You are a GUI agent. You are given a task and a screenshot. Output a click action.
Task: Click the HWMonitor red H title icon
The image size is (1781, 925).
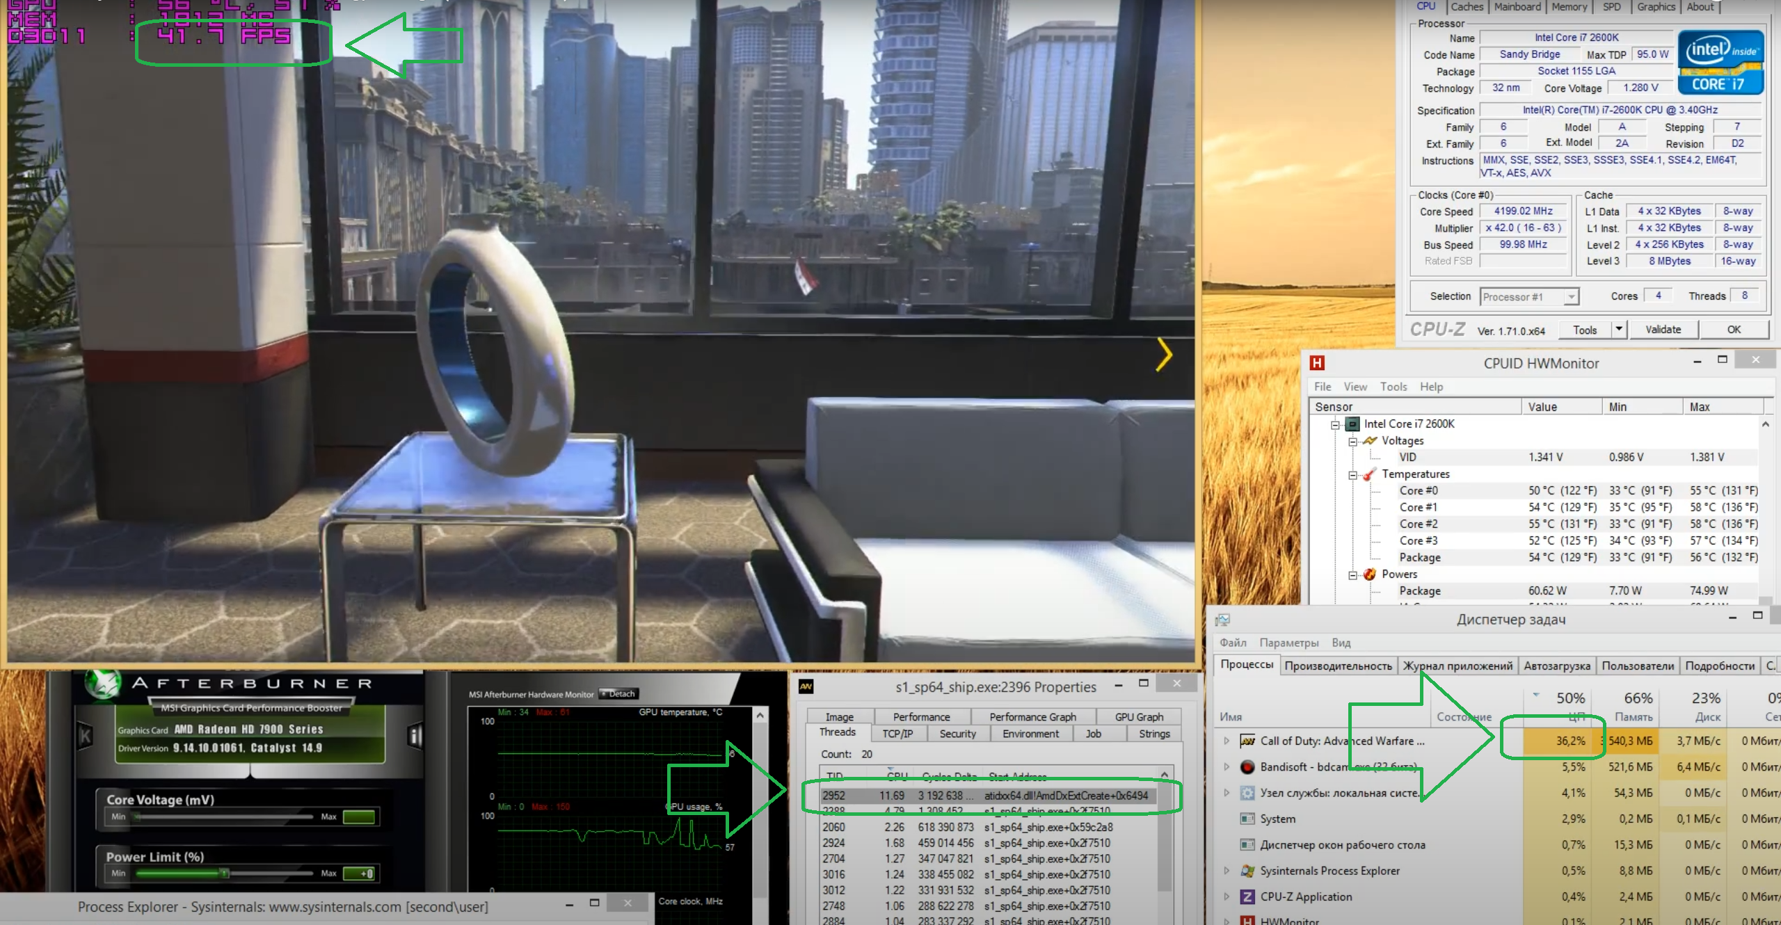[x=1317, y=363]
